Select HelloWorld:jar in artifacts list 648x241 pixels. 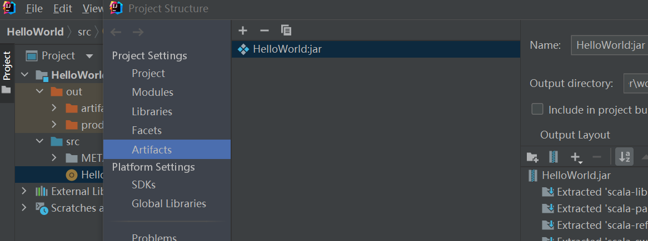376,49
